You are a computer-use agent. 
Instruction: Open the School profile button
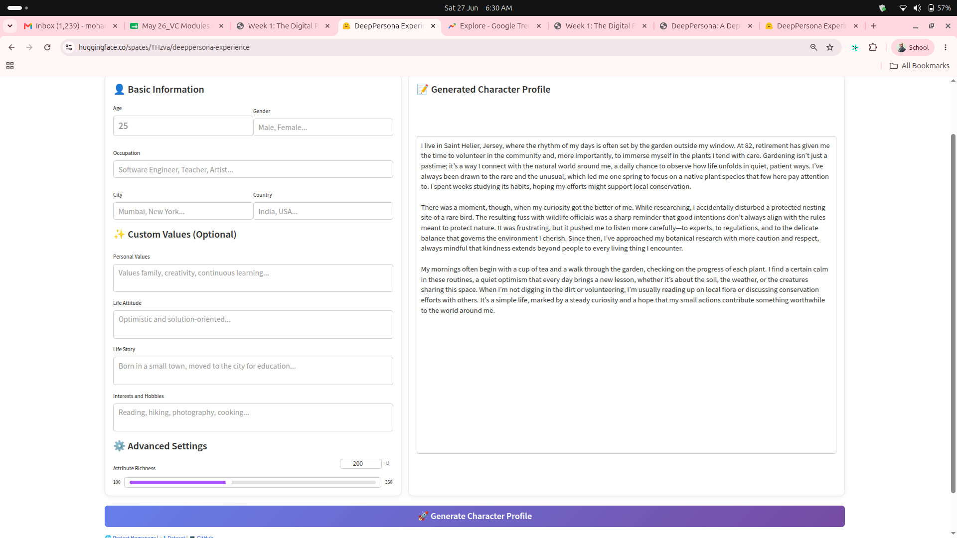(x=913, y=47)
